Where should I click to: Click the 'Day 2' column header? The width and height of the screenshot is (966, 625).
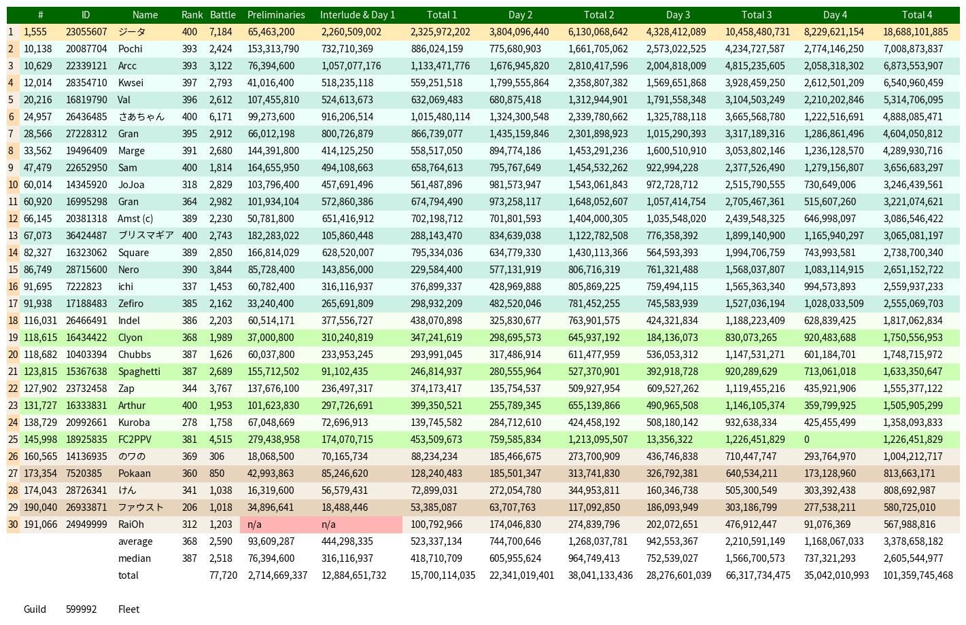pyautogui.click(x=521, y=15)
